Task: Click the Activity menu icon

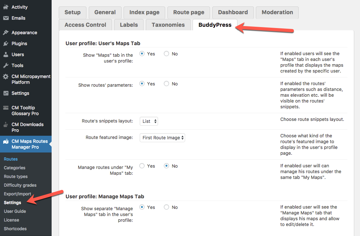Action: 6,7
